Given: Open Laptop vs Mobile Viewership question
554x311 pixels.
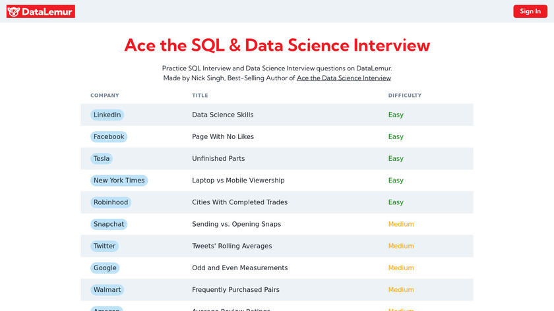Looking at the screenshot, I should point(238,181).
